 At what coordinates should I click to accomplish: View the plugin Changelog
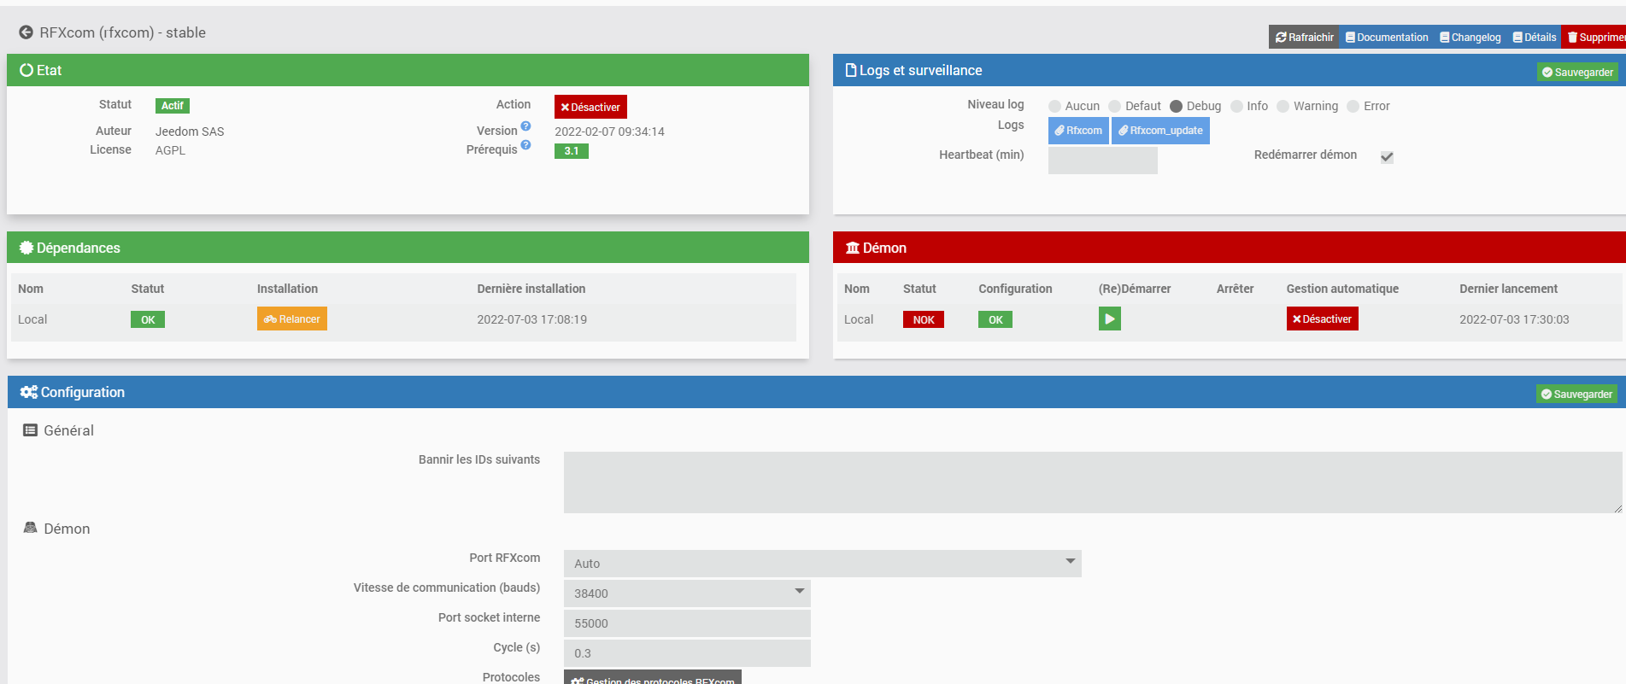point(1470,38)
